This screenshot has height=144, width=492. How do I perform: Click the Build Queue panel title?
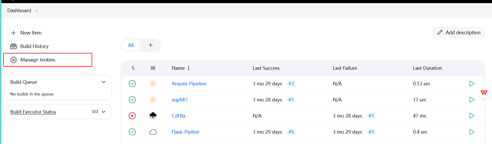pos(24,82)
